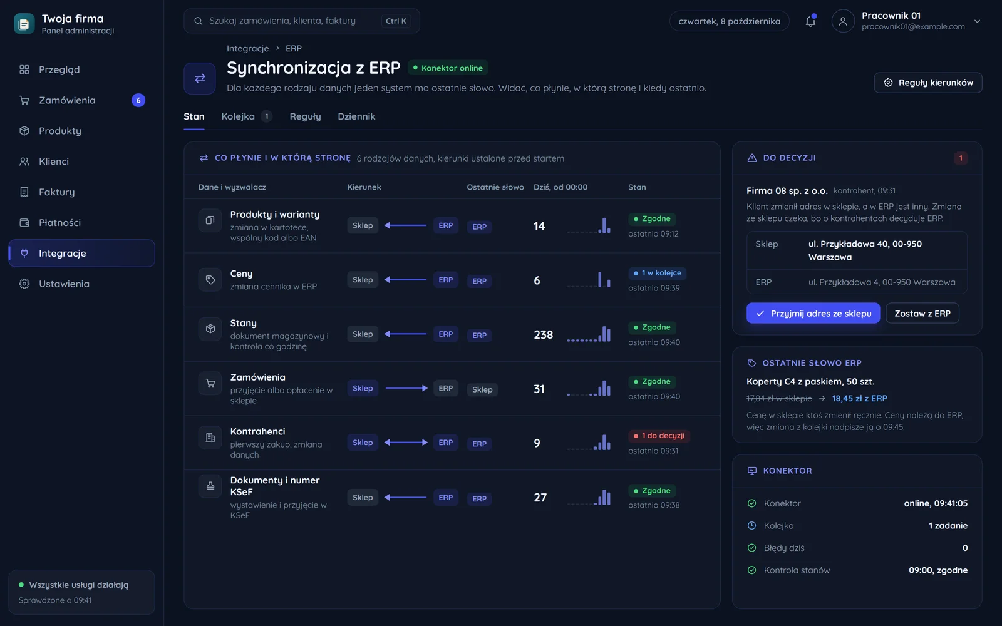Click the Reguły kierunków button
The width and height of the screenshot is (1002, 626).
click(928, 83)
